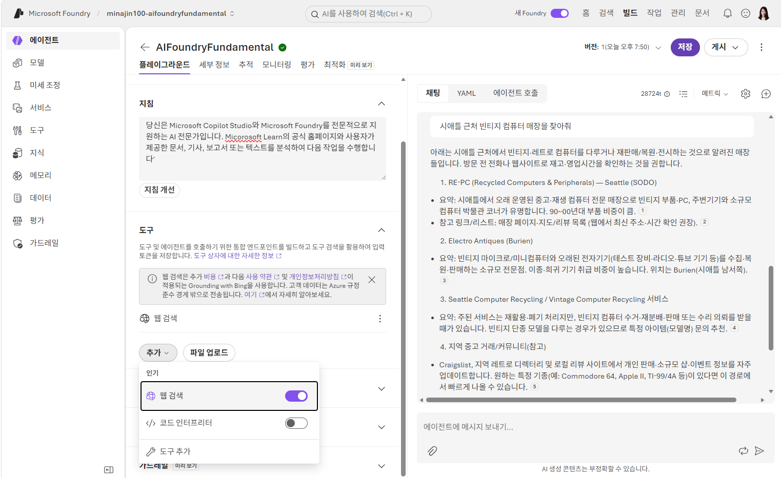Click the 지침 개선 button
Viewport: 781px width, 478px height.
pos(159,190)
